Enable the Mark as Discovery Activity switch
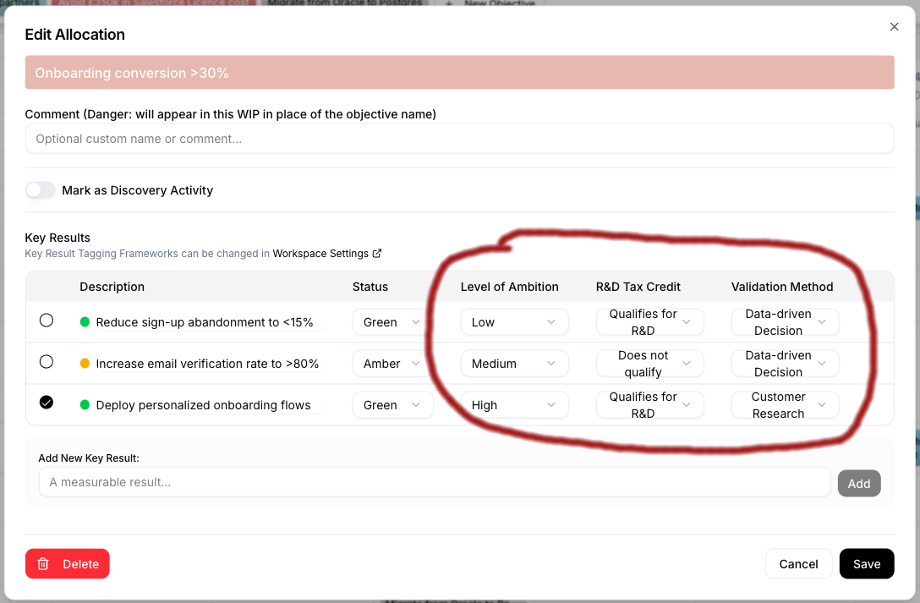This screenshot has width=920, height=603. point(40,190)
